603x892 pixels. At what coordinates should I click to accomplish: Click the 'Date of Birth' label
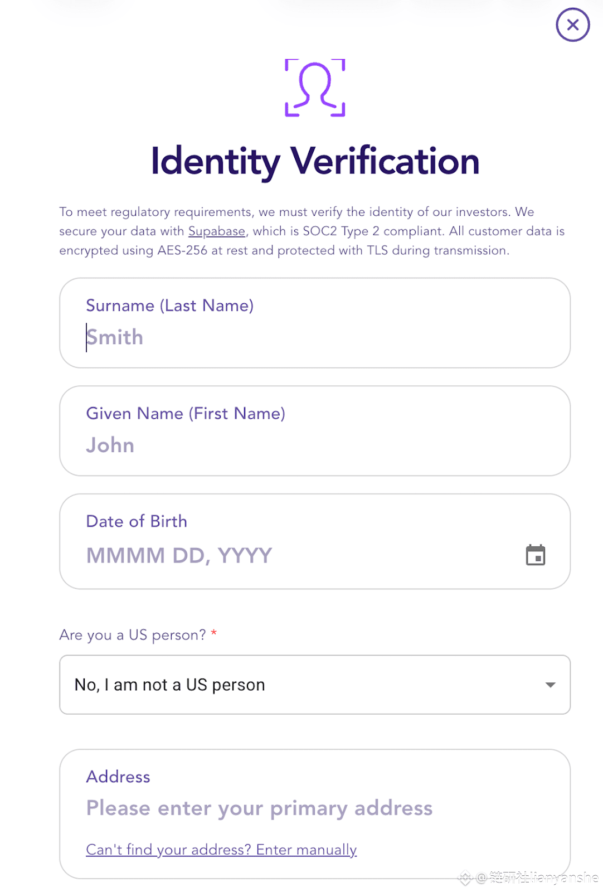[137, 521]
